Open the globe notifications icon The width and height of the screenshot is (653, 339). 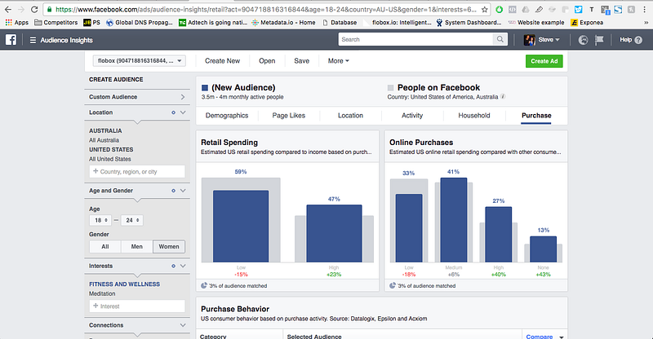(583, 40)
